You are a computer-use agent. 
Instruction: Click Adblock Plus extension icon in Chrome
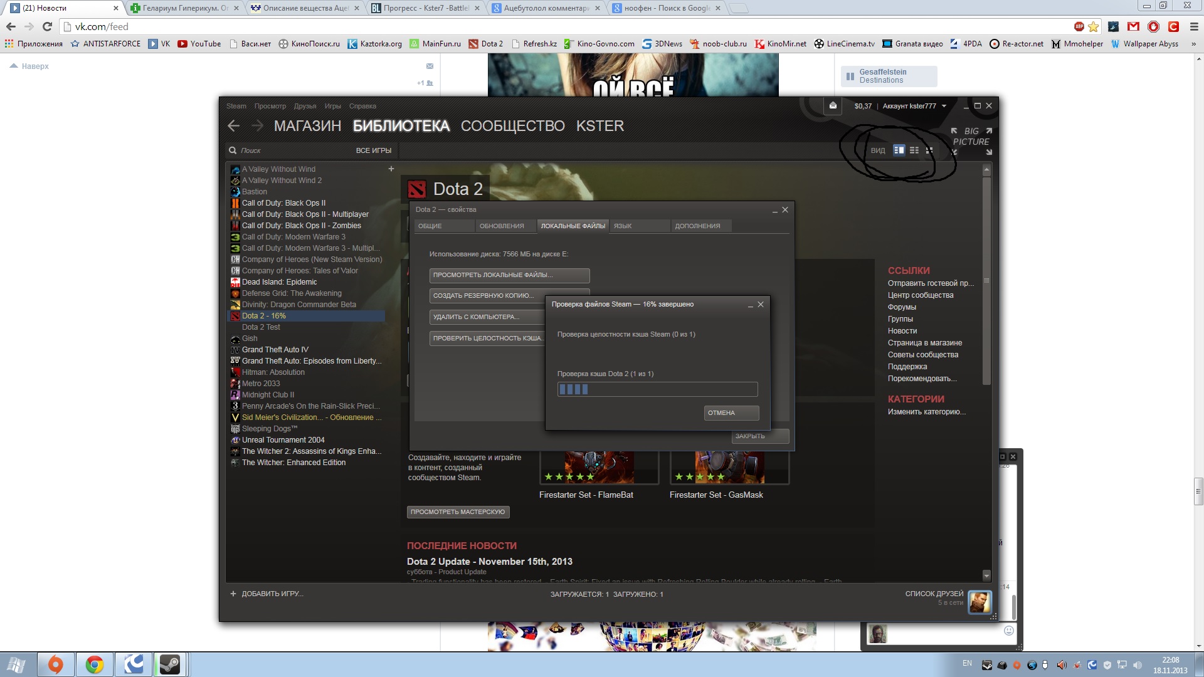tap(1079, 26)
